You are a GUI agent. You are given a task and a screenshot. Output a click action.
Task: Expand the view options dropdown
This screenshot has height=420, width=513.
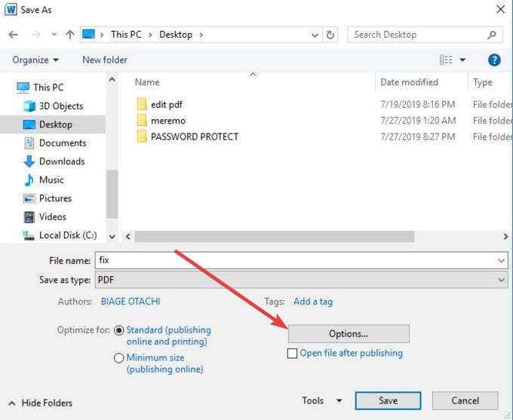click(x=462, y=60)
